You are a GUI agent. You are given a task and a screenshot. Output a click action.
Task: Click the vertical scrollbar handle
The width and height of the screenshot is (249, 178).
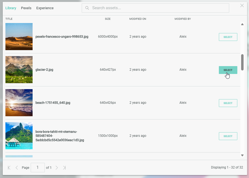[242, 62]
